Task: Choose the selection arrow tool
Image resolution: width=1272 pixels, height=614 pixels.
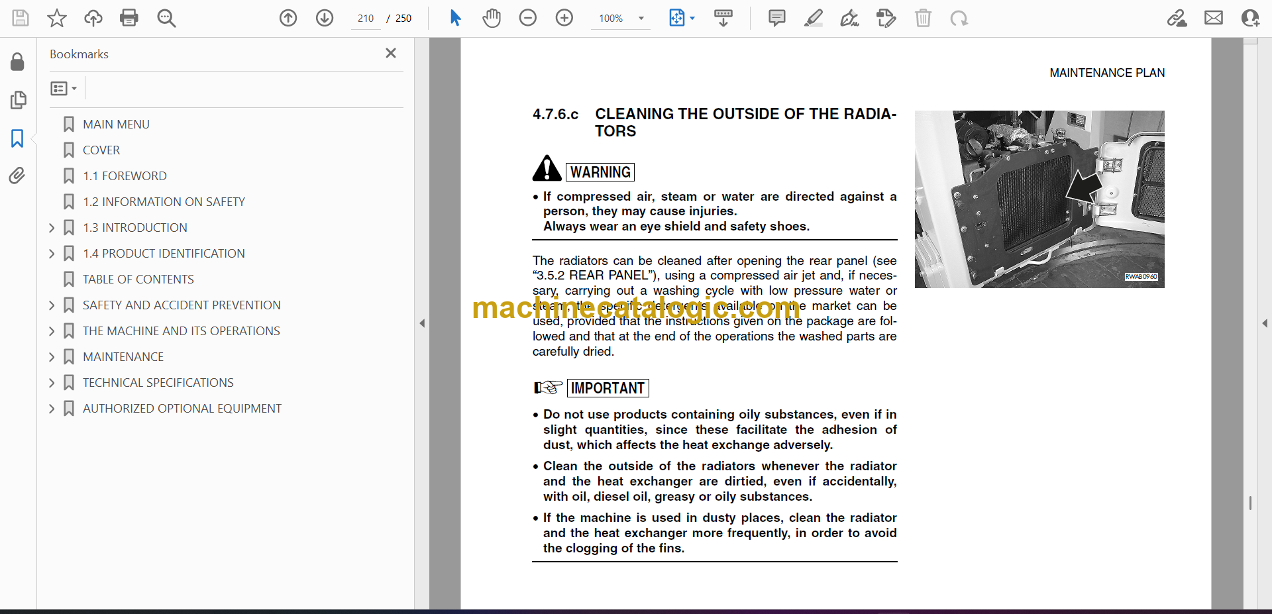Action: [x=455, y=18]
